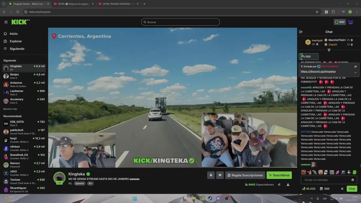Open the hamburger menu beside KICK logo

[x=6, y=22]
